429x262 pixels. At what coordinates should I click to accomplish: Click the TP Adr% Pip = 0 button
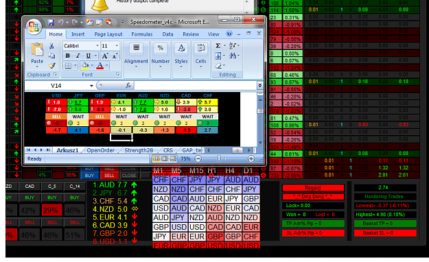[x=313, y=224]
